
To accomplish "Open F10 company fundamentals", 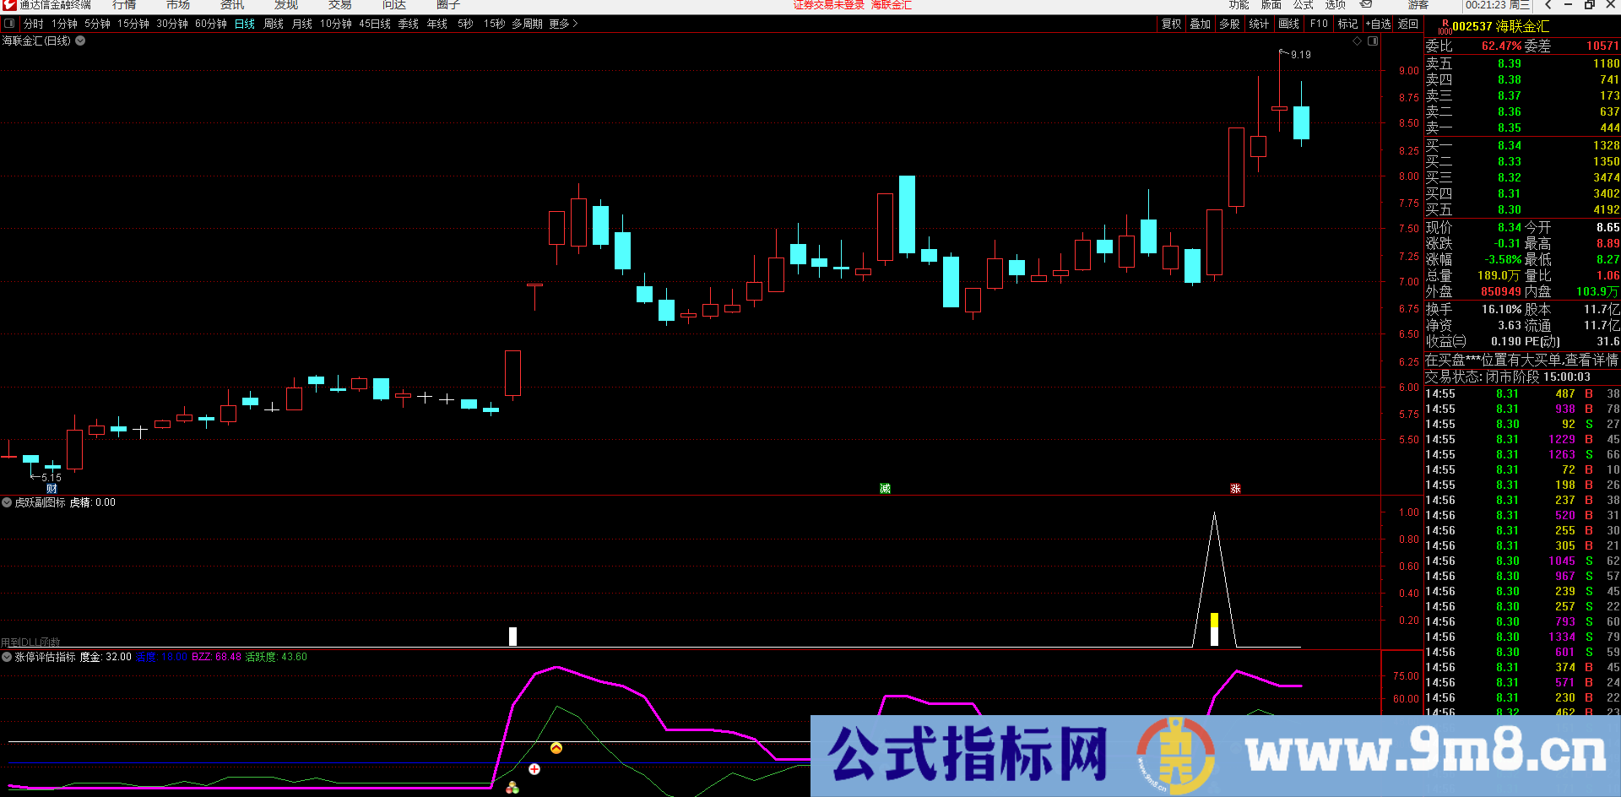I will 1319,24.
